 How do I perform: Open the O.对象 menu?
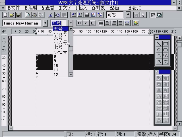click(99, 8)
